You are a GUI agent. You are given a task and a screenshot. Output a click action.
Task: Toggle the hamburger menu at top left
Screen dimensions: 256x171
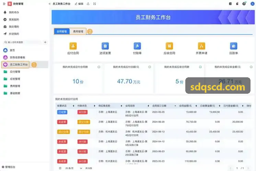(x=4, y=4)
